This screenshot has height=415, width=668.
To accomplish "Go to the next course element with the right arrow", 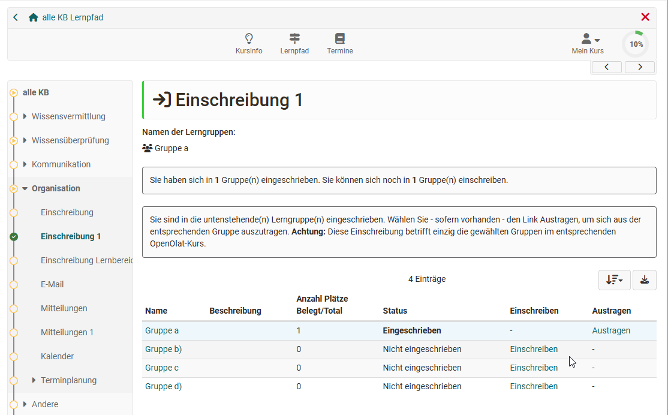I will [639, 67].
